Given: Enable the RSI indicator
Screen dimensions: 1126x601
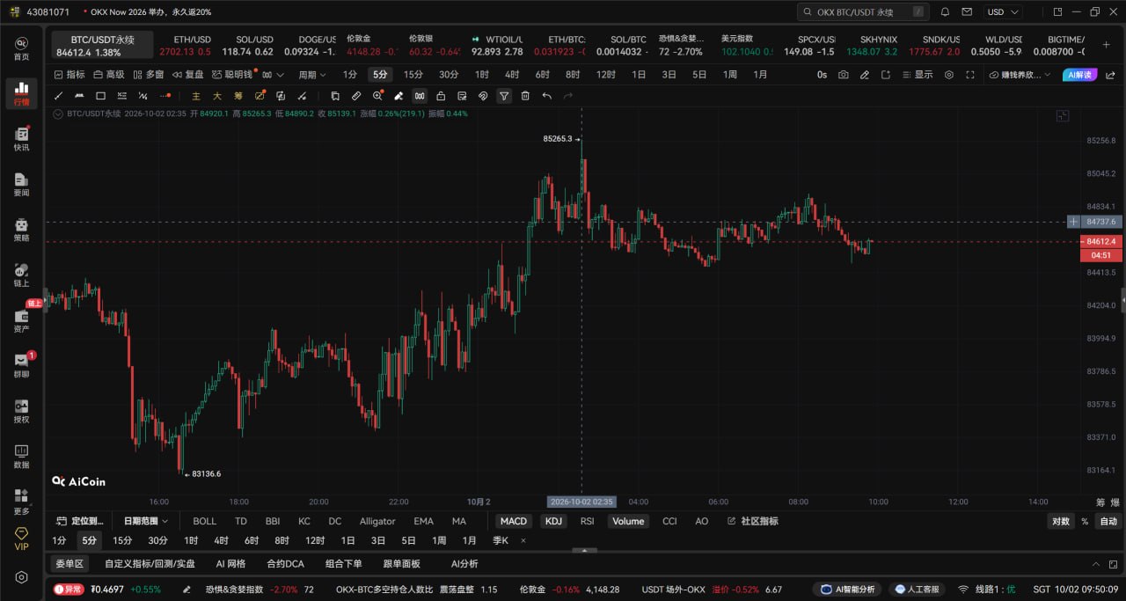Looking at the screenshot, I should [587, 521].
